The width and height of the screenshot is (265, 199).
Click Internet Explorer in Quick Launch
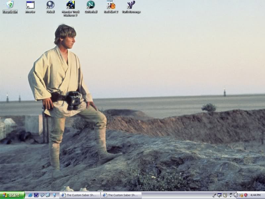30,195
